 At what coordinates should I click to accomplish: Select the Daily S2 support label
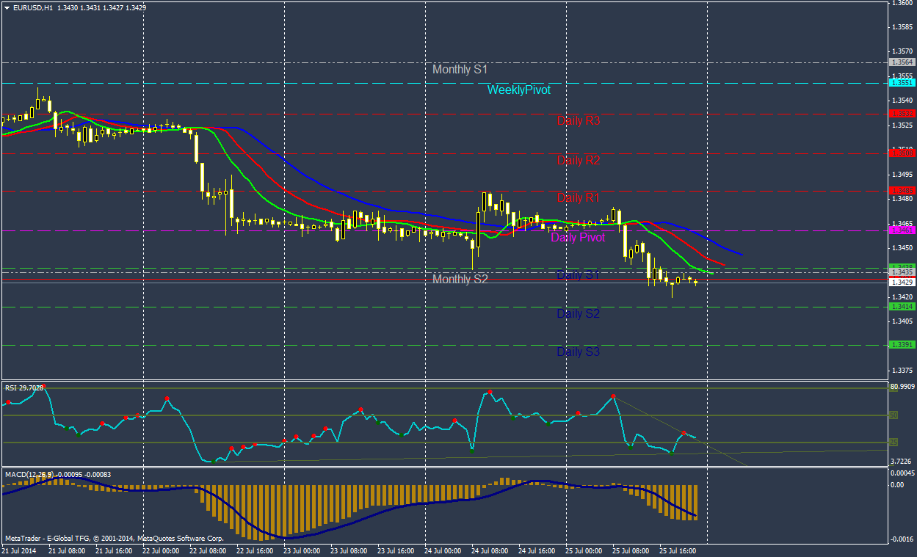tap(578, 314)
